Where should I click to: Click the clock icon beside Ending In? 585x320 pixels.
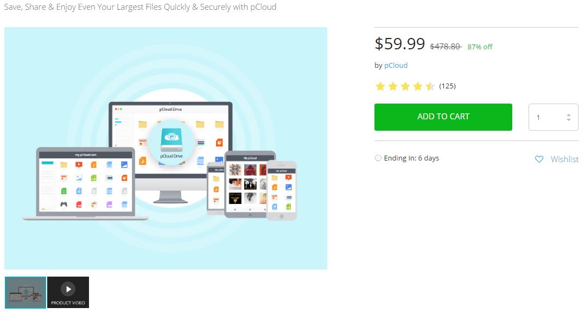[x=378, y=158]
